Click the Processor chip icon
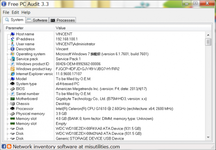This screenshot has height=150, width=216. [x=13, y=109]
